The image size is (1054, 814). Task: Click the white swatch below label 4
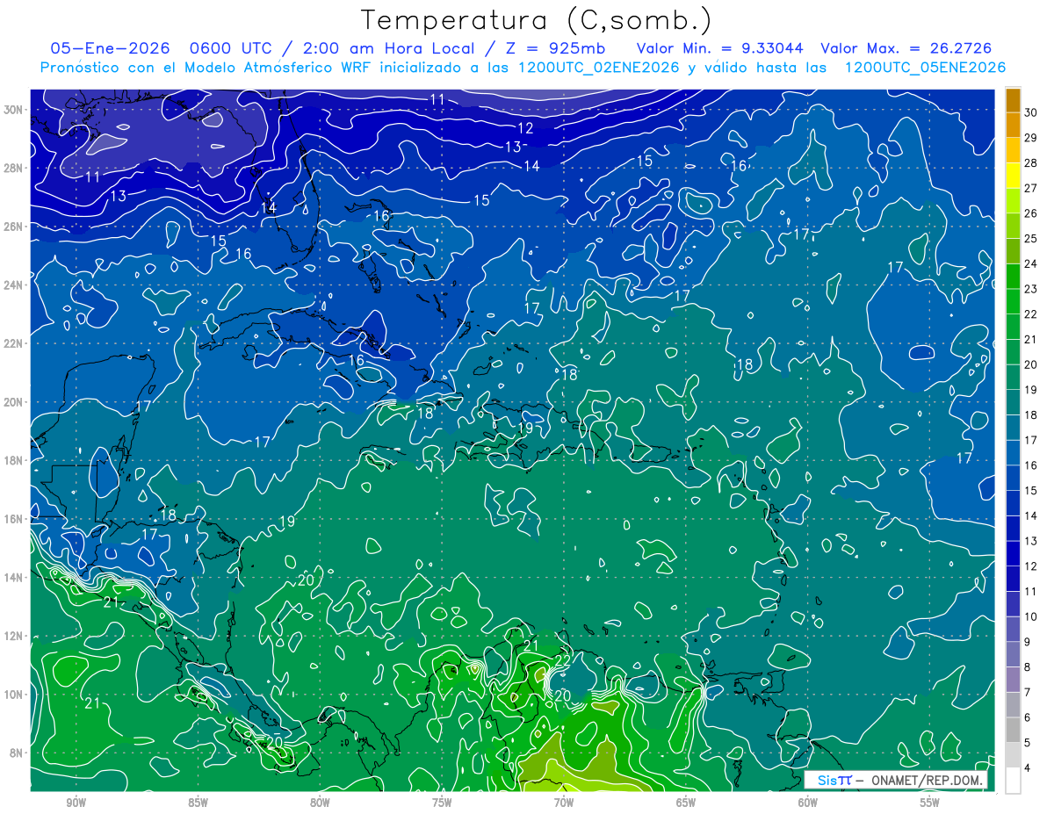(1013, 780)
